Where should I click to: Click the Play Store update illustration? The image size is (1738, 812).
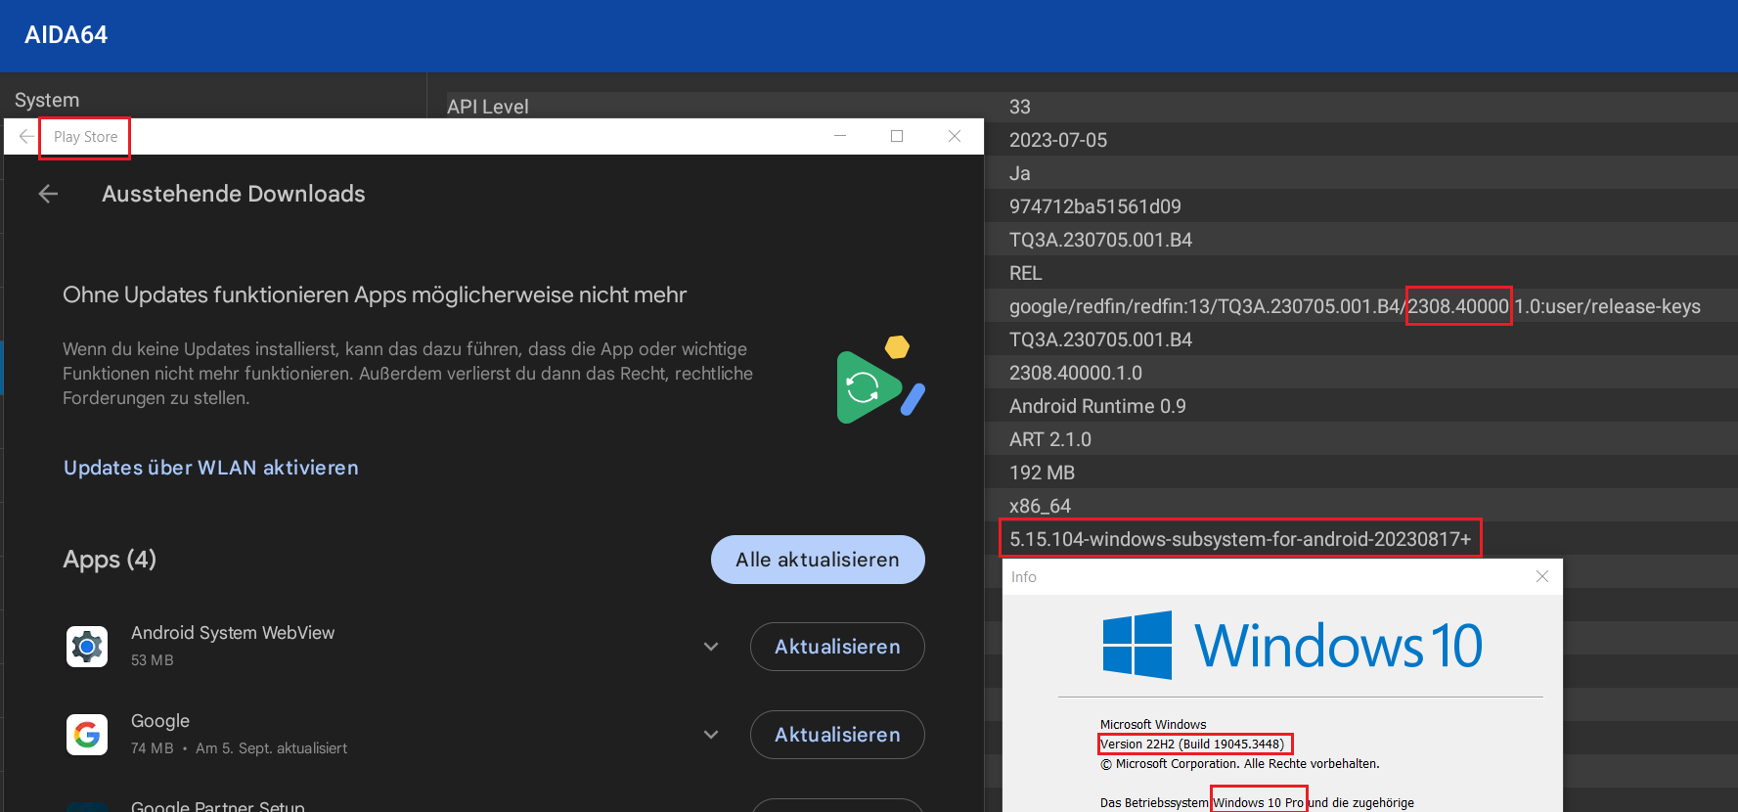click(x=880, y=380)
